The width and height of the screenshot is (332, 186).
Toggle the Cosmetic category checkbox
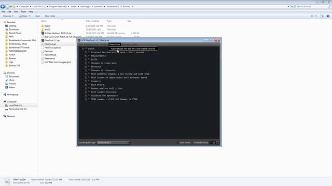coord(86,81)
